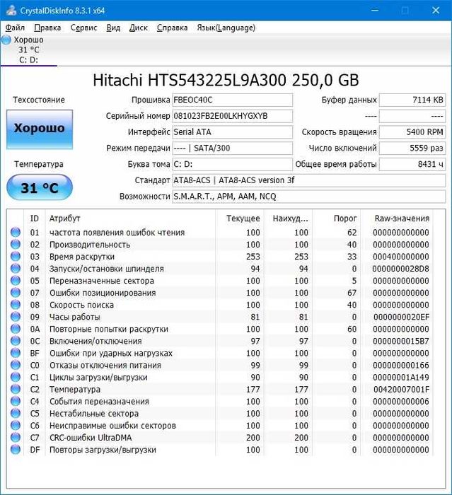
Task: Select the C: D: disk tab
Action: (x=28, y=50)
